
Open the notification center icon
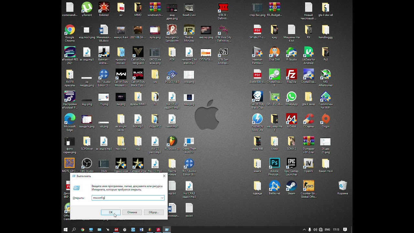(345, 229)
